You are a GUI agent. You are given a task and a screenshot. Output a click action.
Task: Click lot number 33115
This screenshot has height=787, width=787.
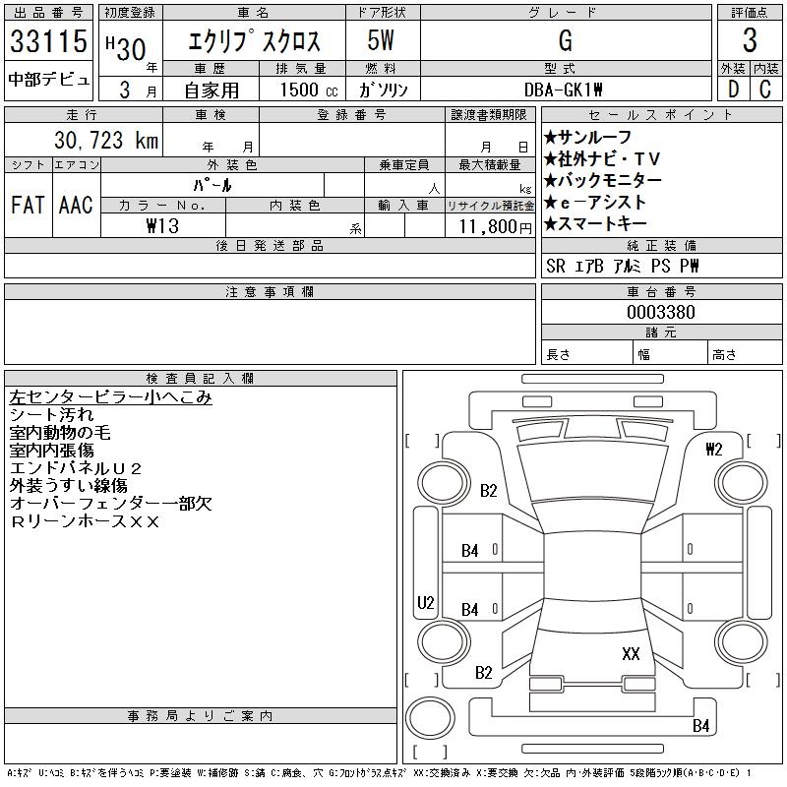(x=48, y=40)
